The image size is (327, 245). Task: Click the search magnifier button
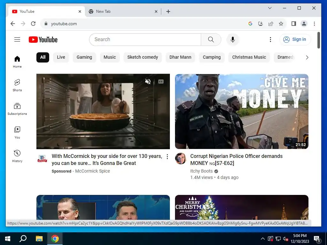coord(211,40)
